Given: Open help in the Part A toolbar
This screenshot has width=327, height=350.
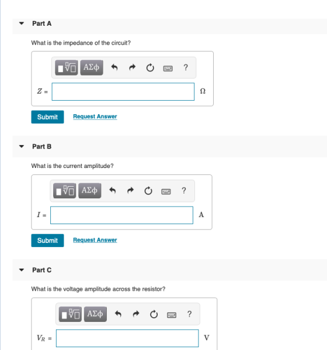Looking at the screenshot, I should coord(186,67).
